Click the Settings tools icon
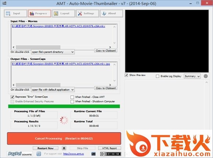The width and height of the screenshot is (213, 158). tap(80, 14)
